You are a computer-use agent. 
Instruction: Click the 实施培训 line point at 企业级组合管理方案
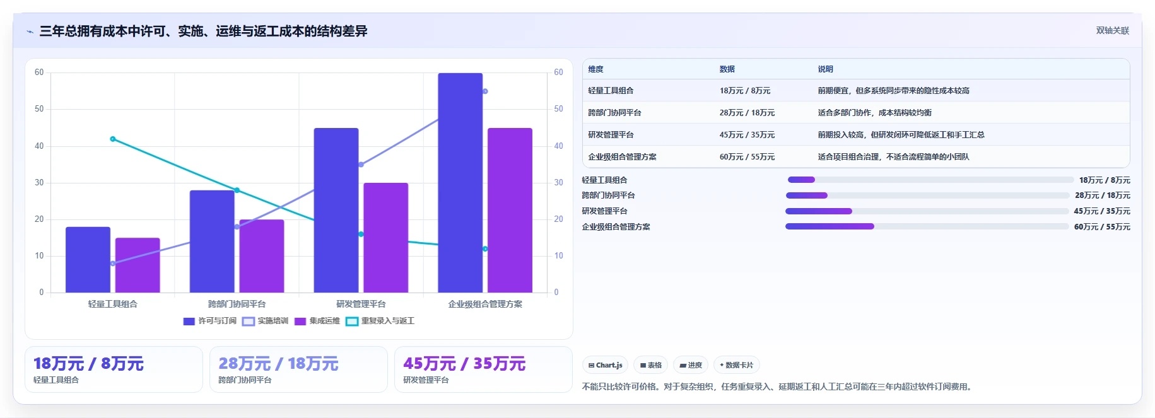pos(485,91)
